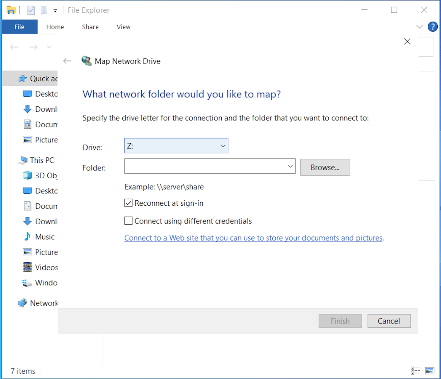Open the Connect to a Web site link
This screenshot has height=379, width=441.
pyautogui.click(x=253, y=238)
